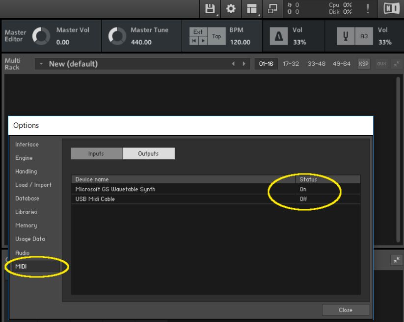The image size is (404, 322).
Task: Open the workspace layout panel menu
Action: tap(252, 9)
